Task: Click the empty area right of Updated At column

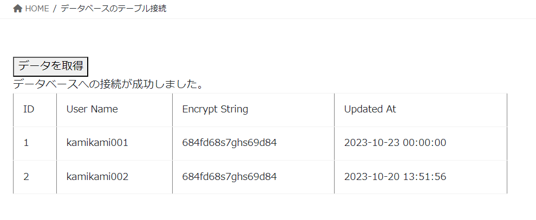Action: coord(521,109)
